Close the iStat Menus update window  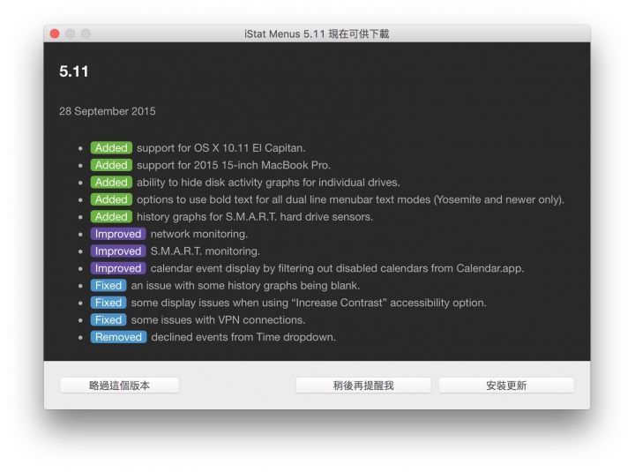(55, 34)
